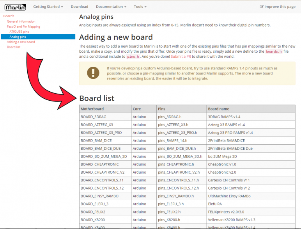Navigate to Adding a new board section
301x229 pixels.
pos(21,42)
